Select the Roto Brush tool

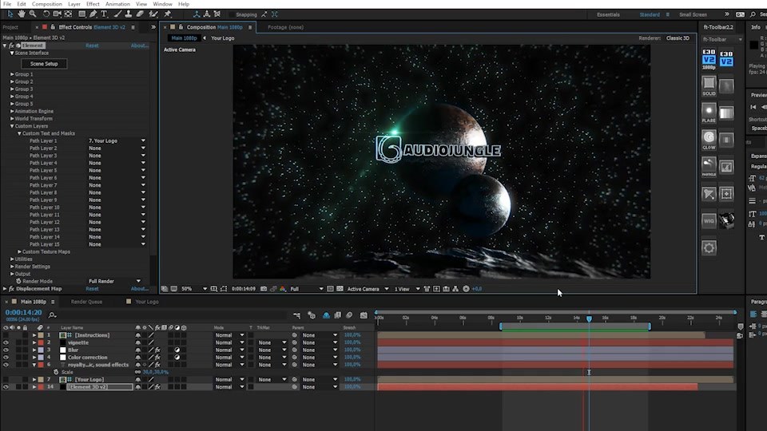coord(153,14)
